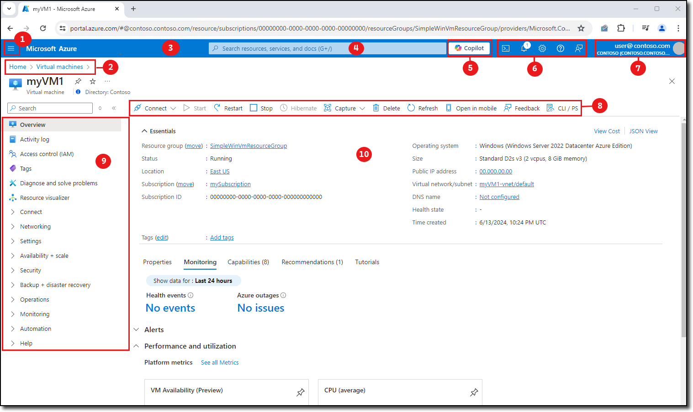Pin myVM1 to the dashboard
Screen dimensions: 693x412
78,81
